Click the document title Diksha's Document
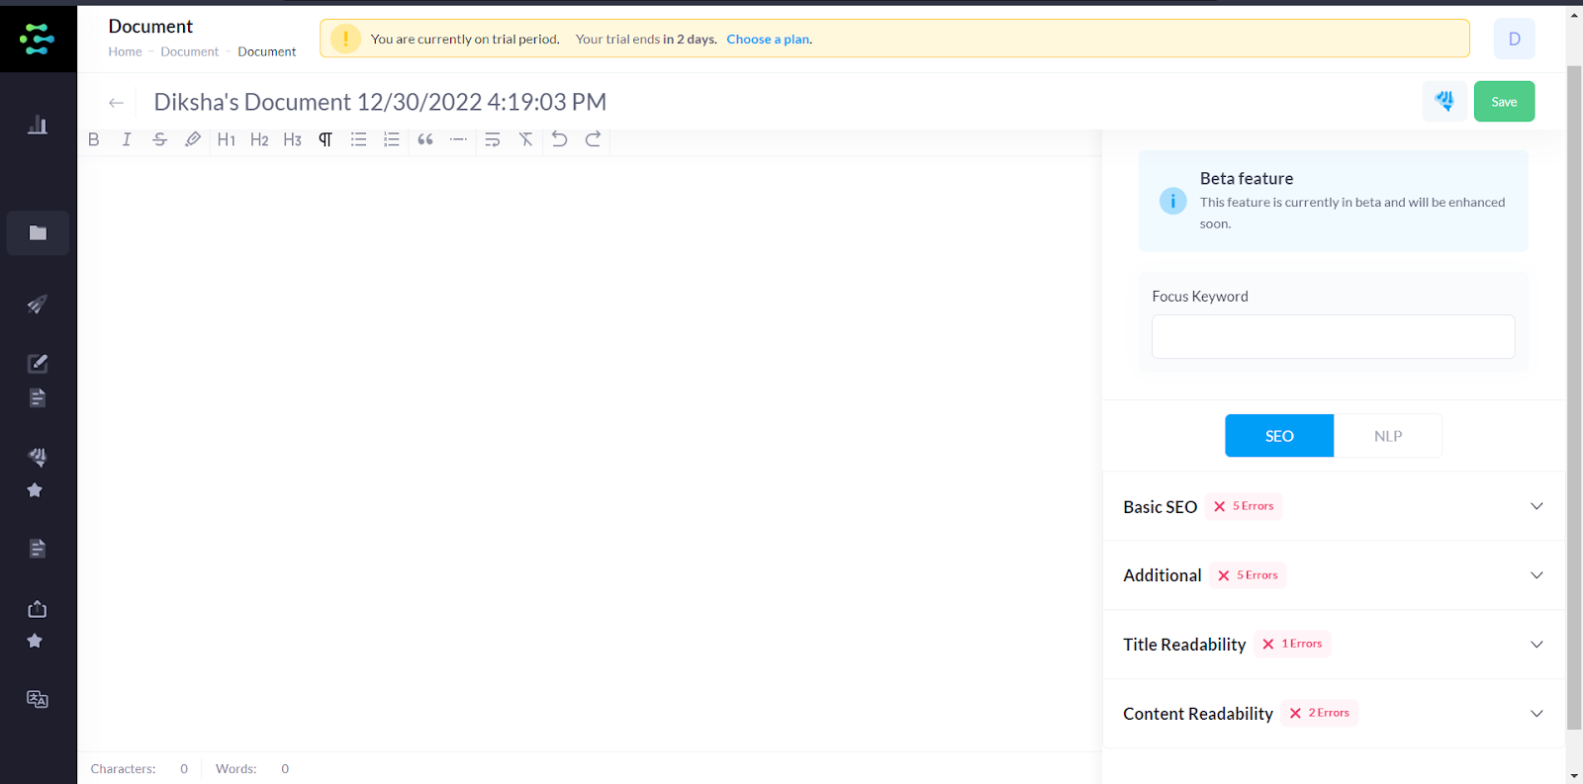The height and width of the screenshot is (784, 1583). (x=380, y=102)
